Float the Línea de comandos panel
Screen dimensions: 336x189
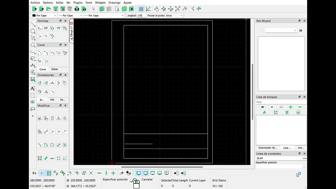tap(300, 154)
